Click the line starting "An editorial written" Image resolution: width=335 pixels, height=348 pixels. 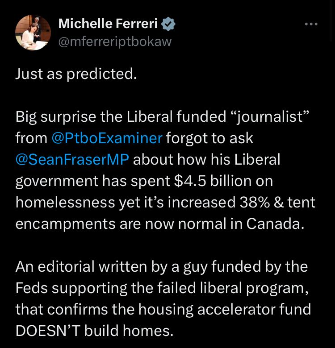tap(161, 267)
